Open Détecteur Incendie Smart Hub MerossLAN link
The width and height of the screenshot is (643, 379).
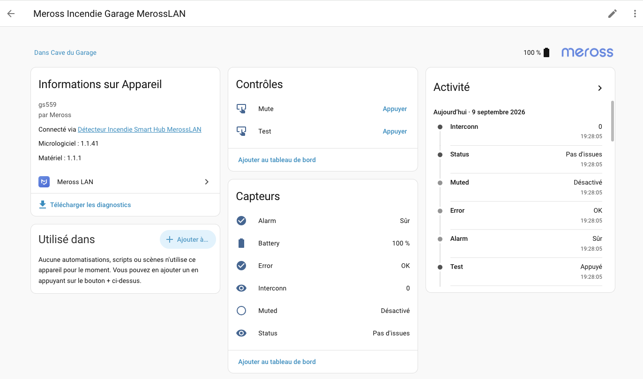[140, 129]
